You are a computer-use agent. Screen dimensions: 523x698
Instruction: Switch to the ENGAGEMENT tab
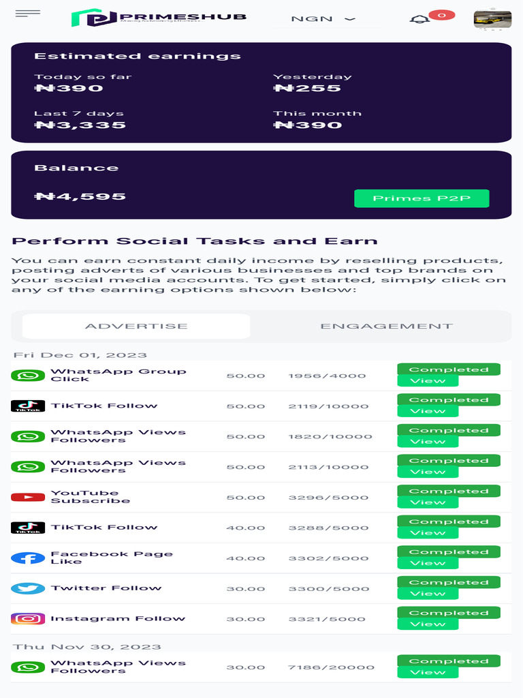(386, 327)
